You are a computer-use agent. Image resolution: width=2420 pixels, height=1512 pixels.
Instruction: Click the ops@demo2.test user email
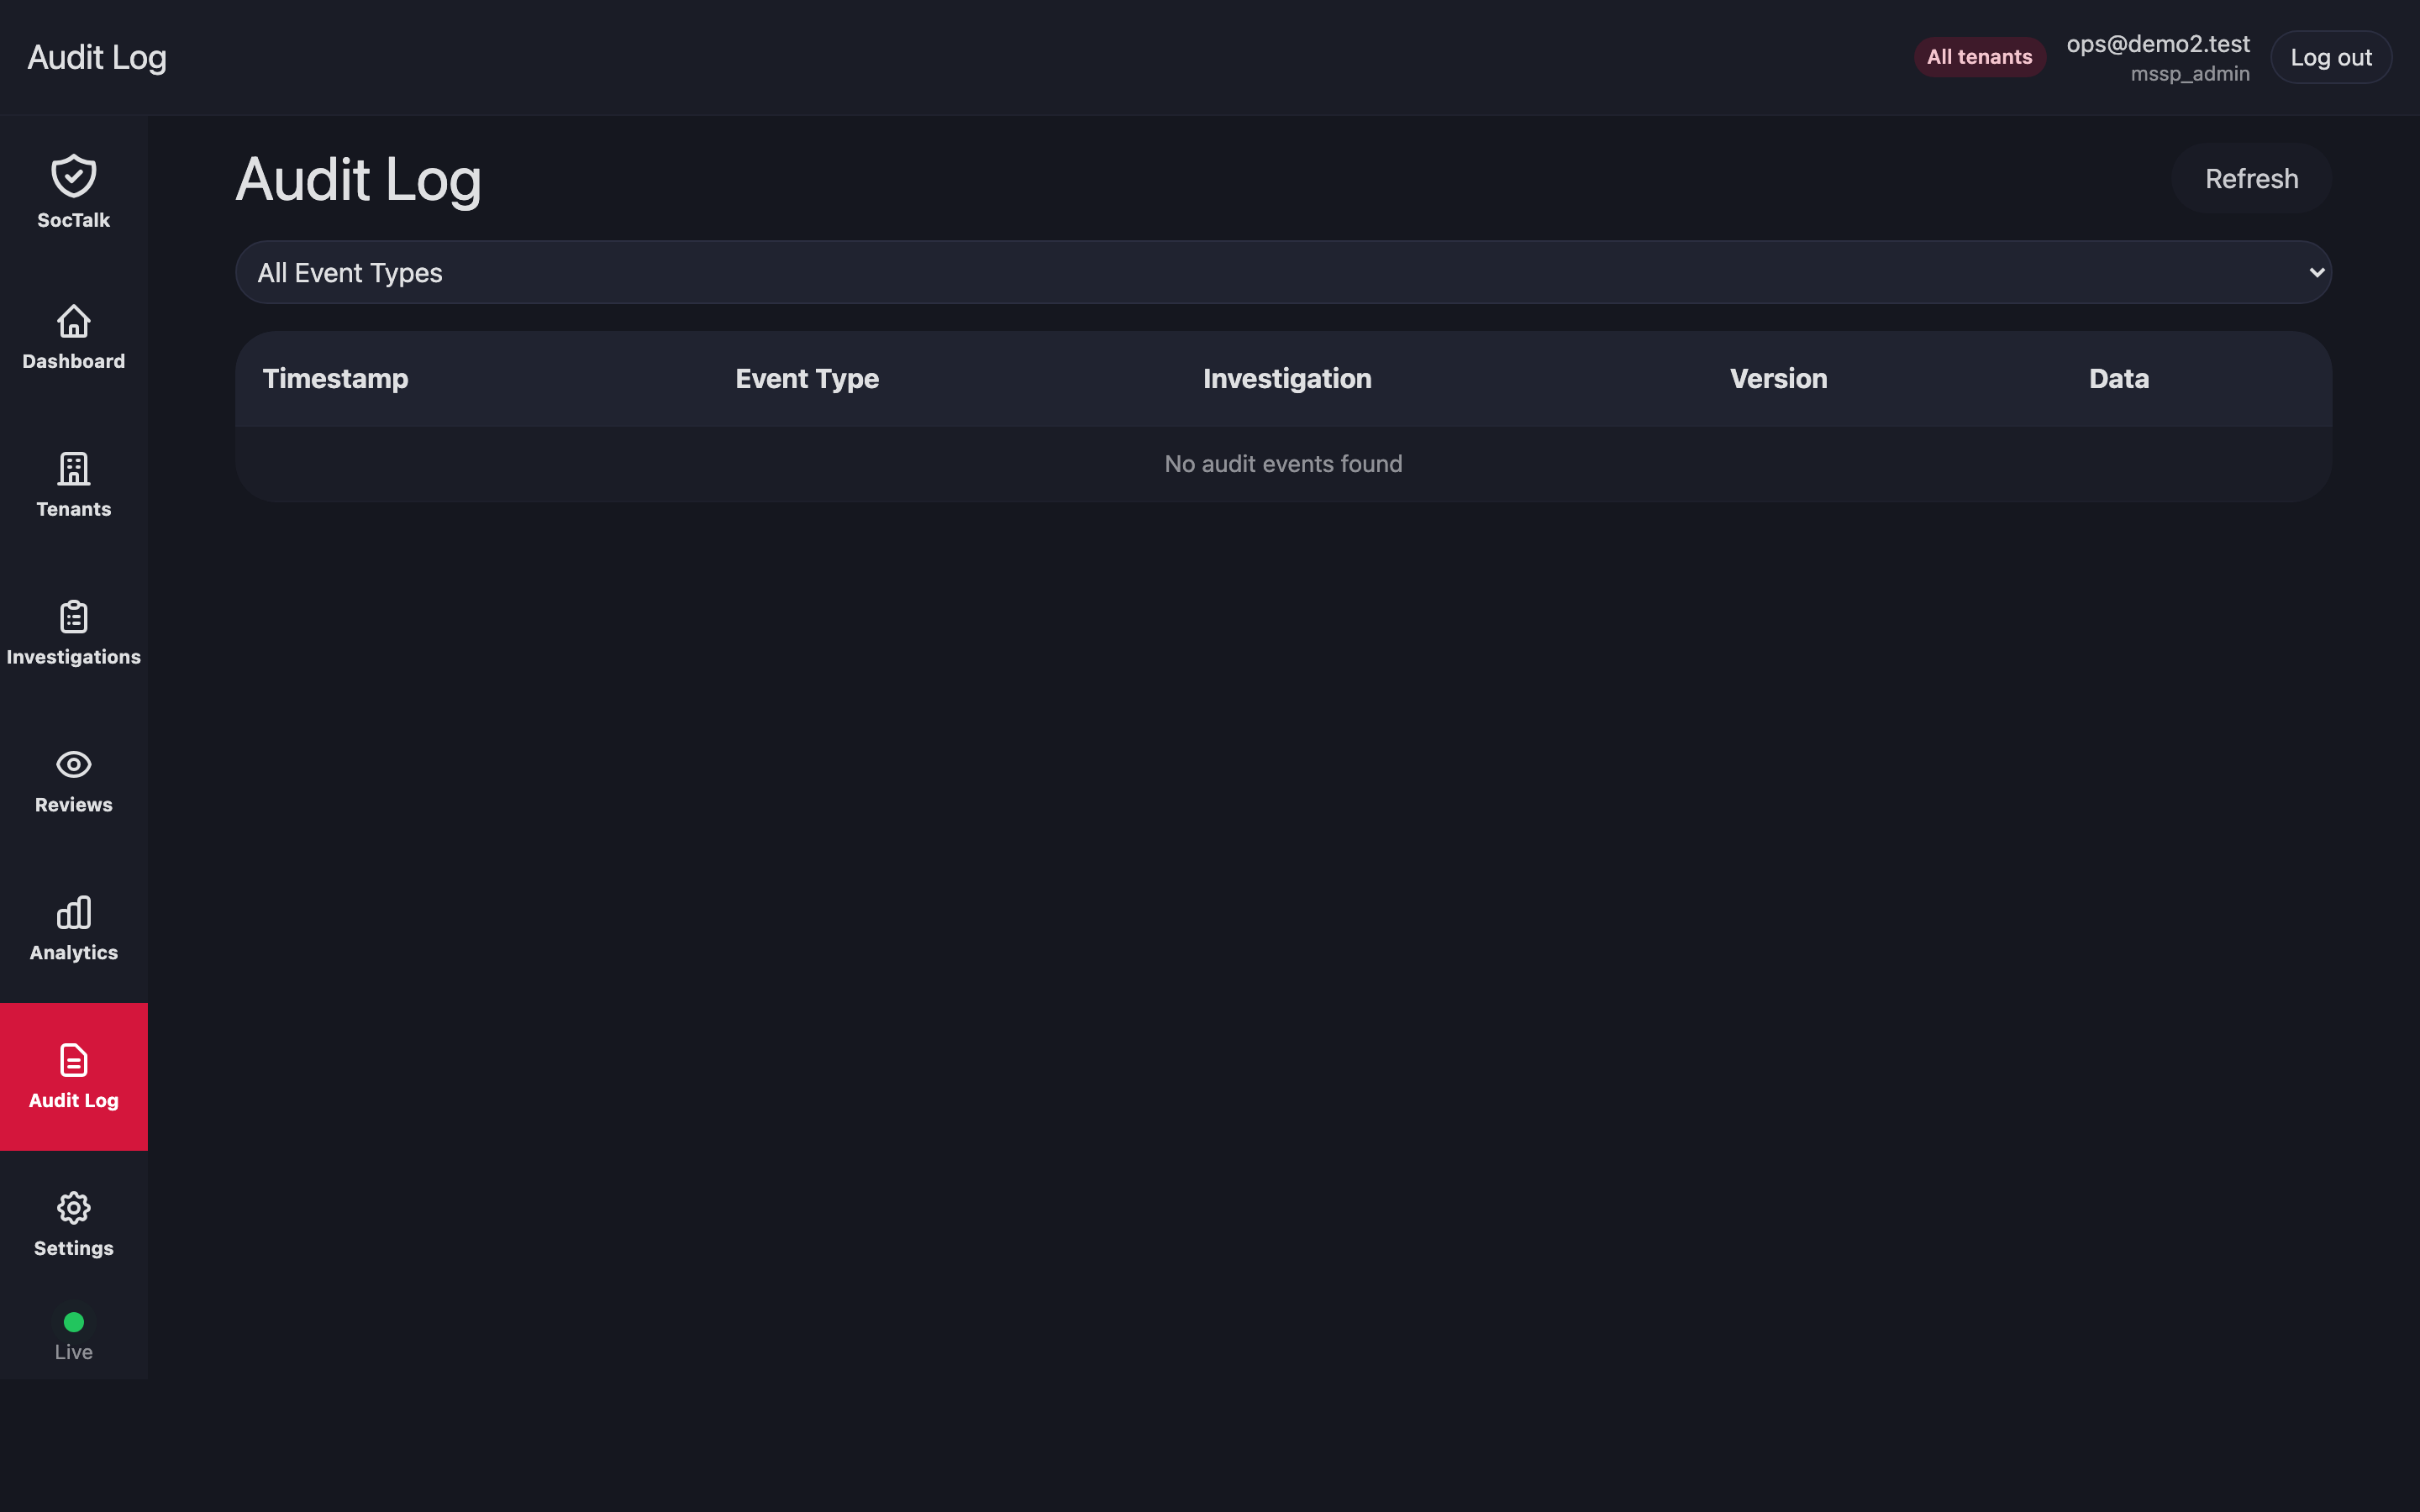pyautogui.click(x=2158, y=44)
